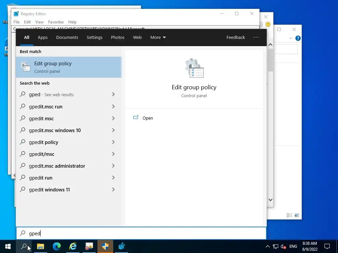Select 'gpedit.msc administrator' web suggestion

(x=69, y=166)
